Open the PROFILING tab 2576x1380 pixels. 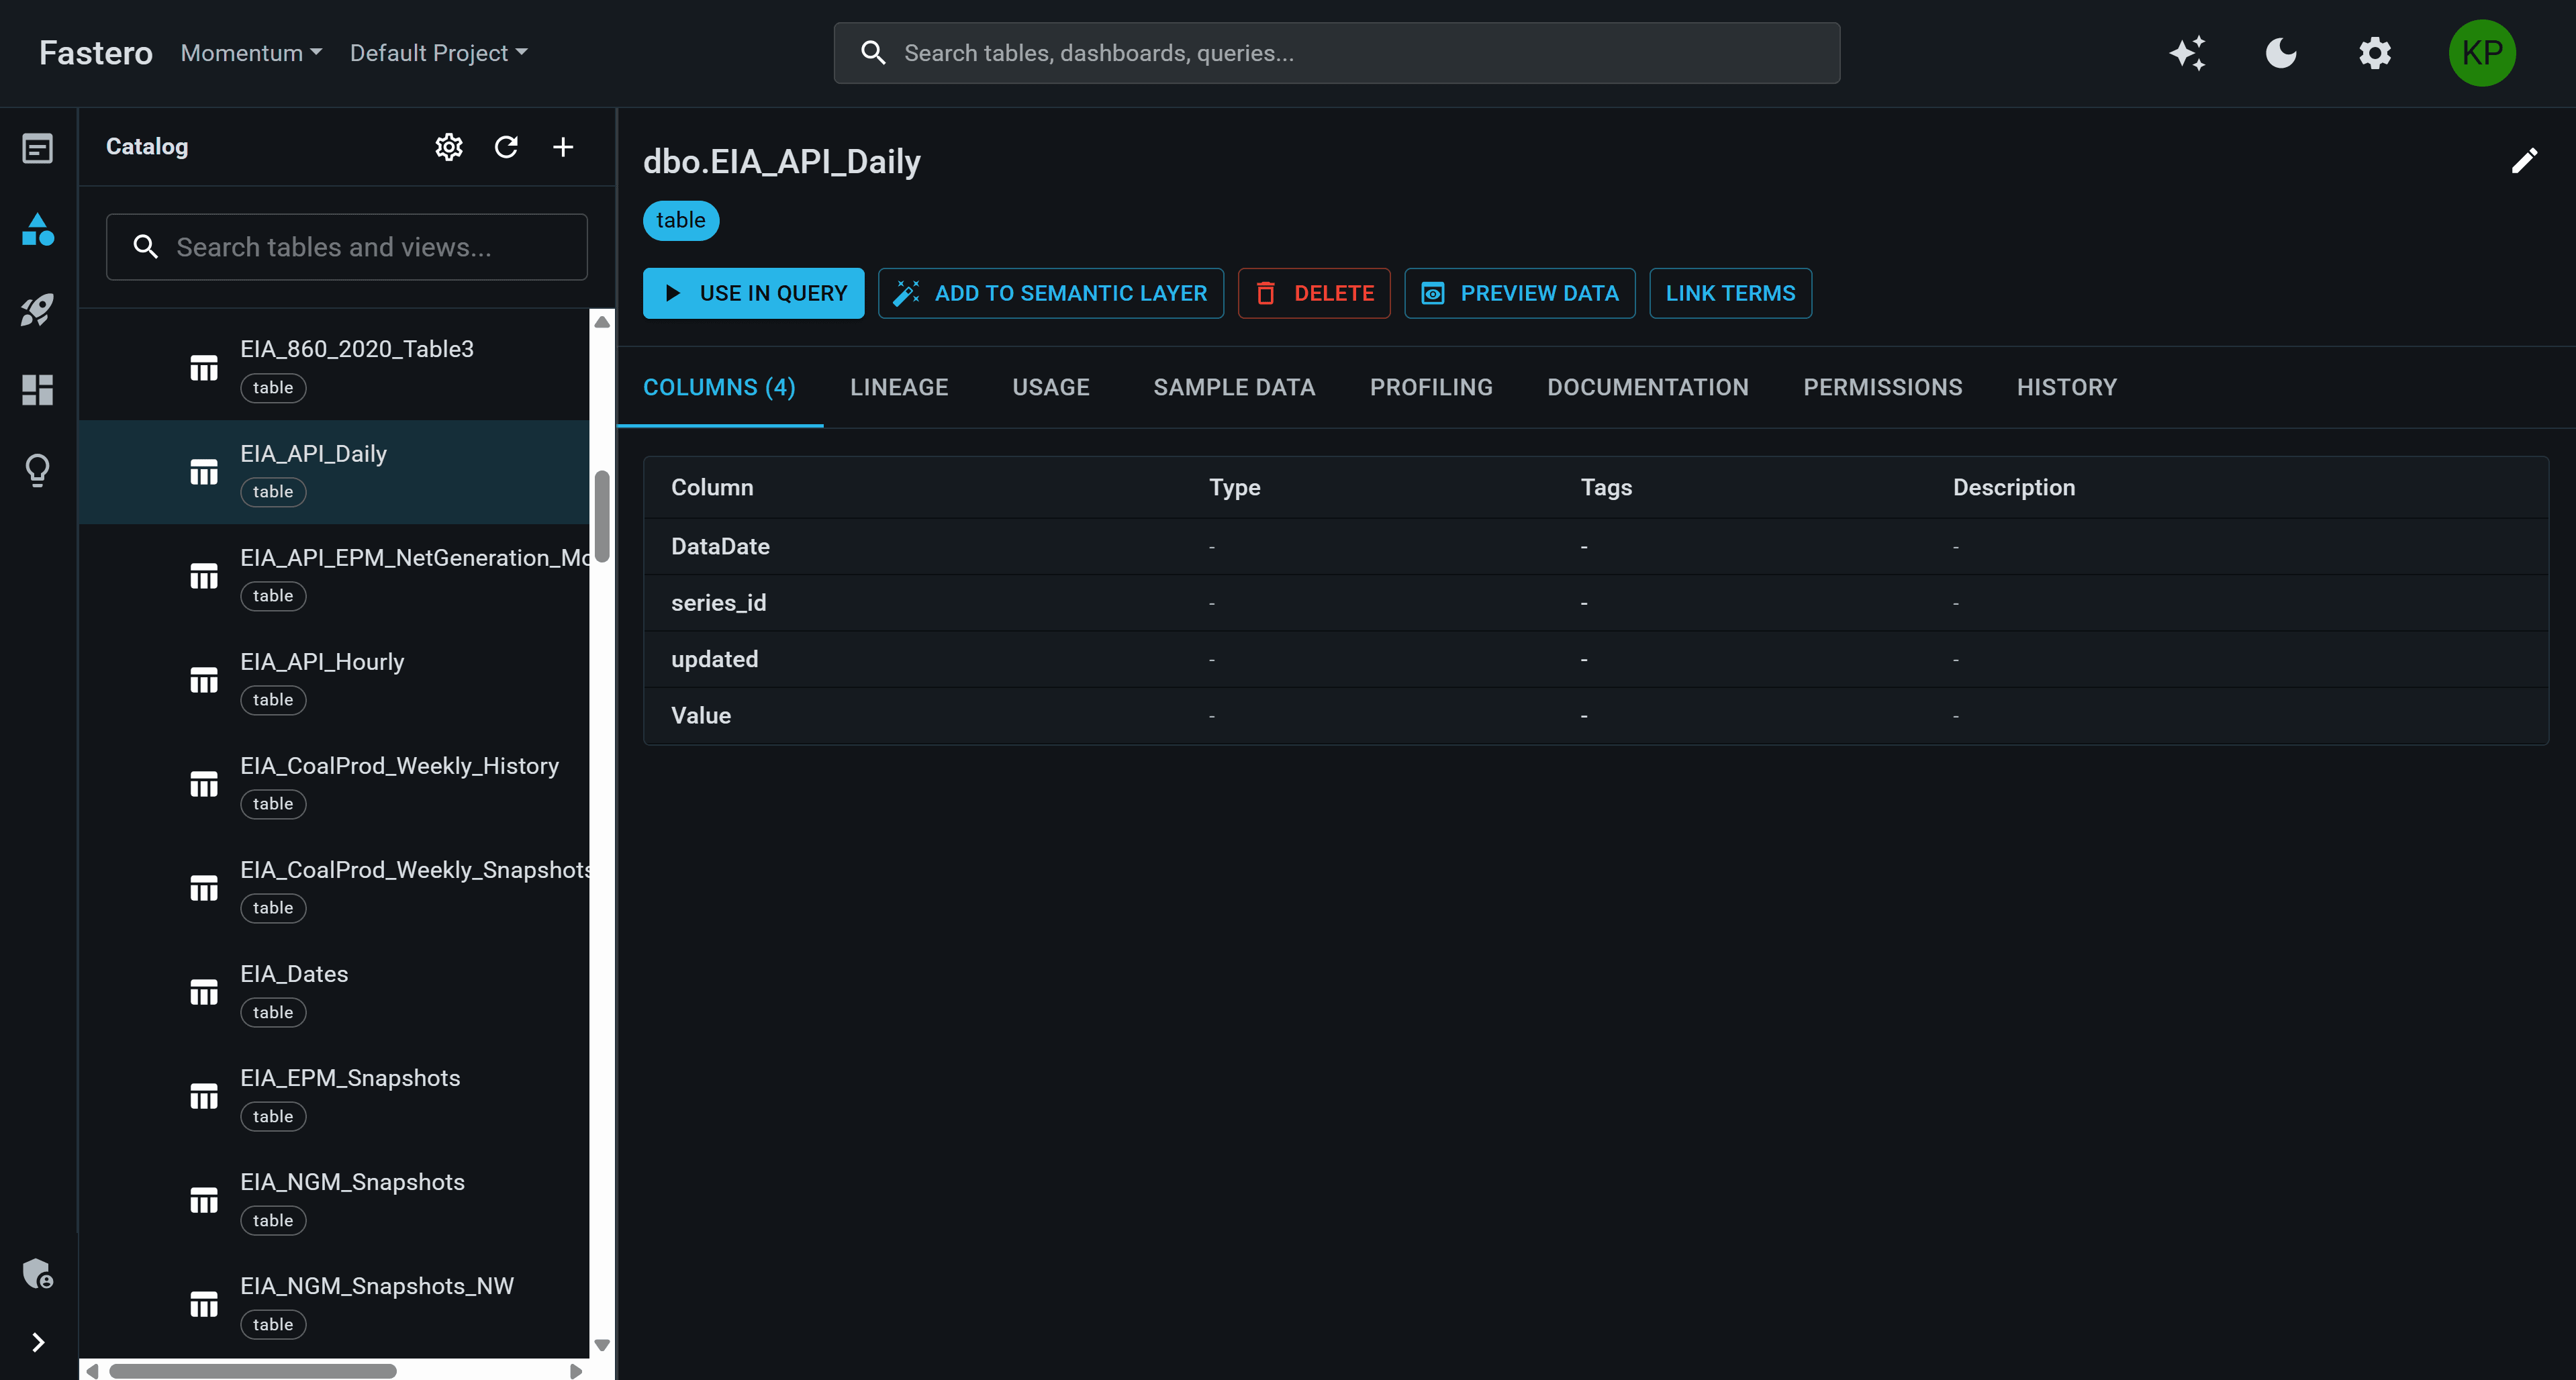(x=1430, y=387)
